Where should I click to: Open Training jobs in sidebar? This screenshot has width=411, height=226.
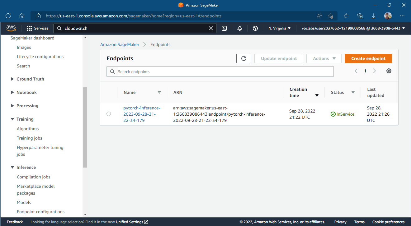(x=30, y=138)
